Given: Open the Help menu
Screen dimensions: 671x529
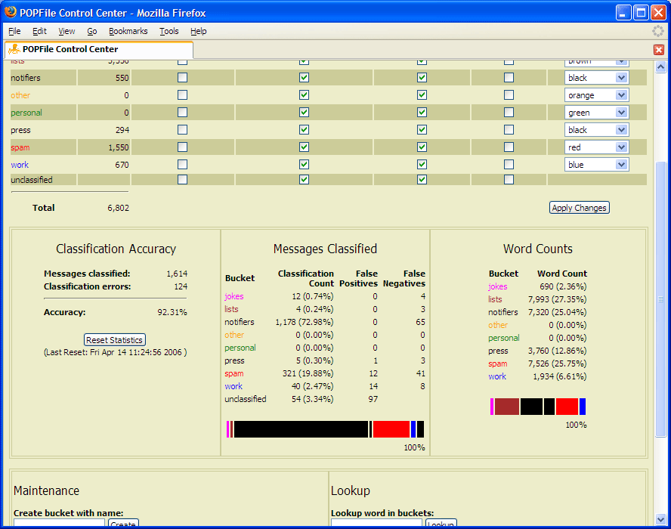Looking at the screenshot, I should (x=199, y=31).
